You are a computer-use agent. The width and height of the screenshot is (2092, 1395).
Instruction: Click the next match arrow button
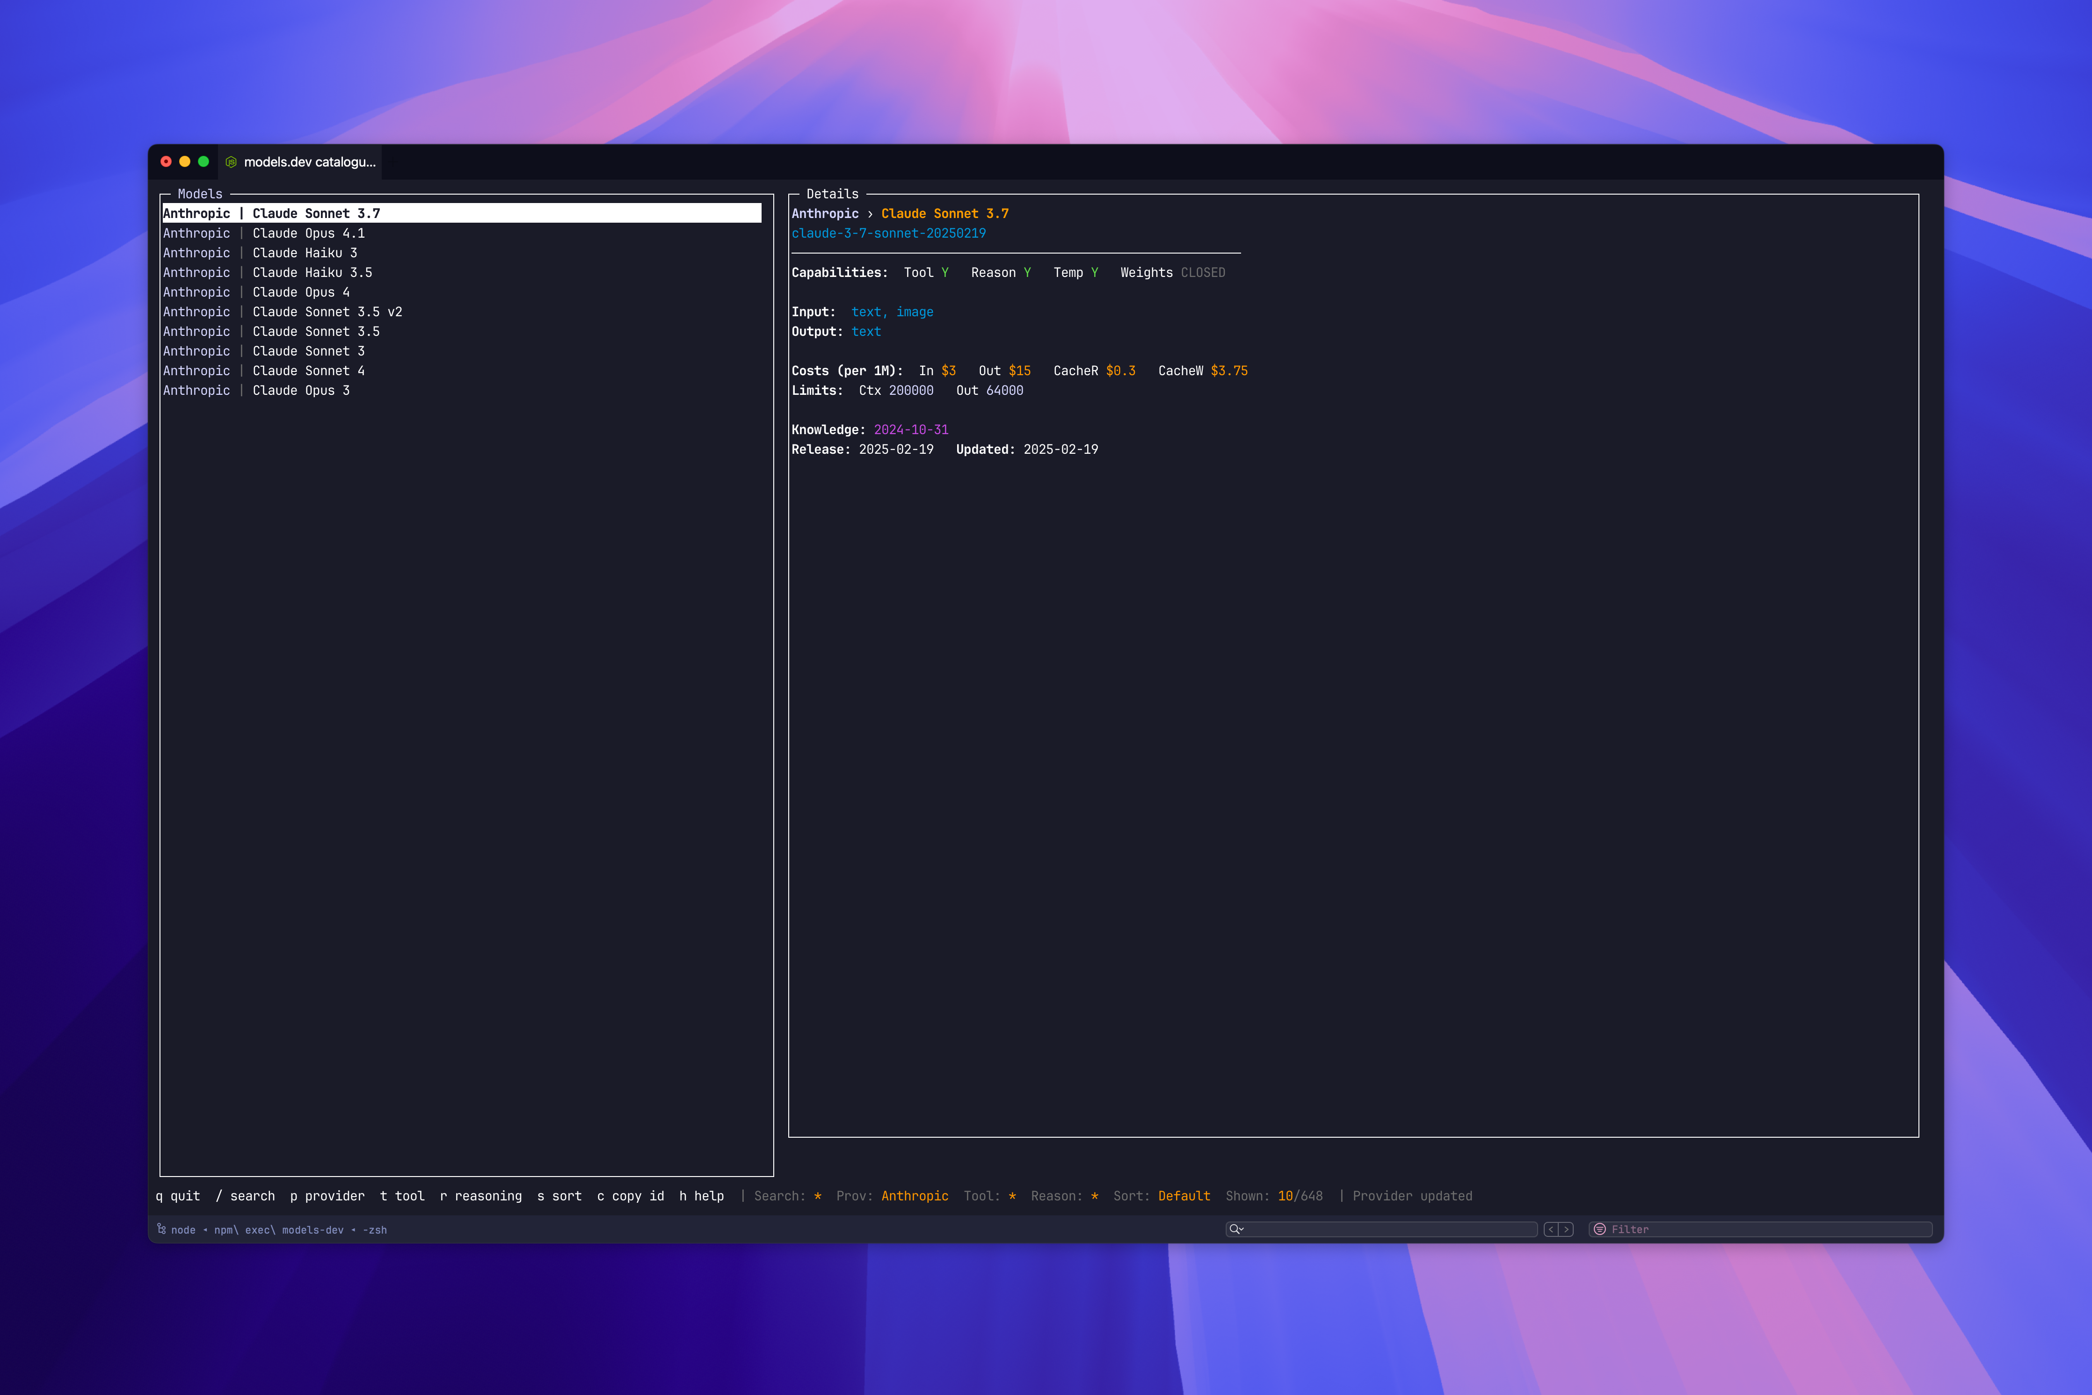tap(1566, 1229)
